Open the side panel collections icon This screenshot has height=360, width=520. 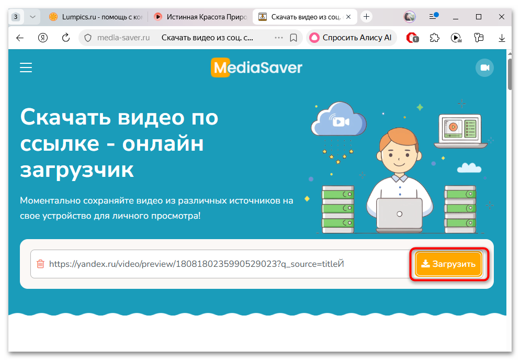[x=479, y=38]
